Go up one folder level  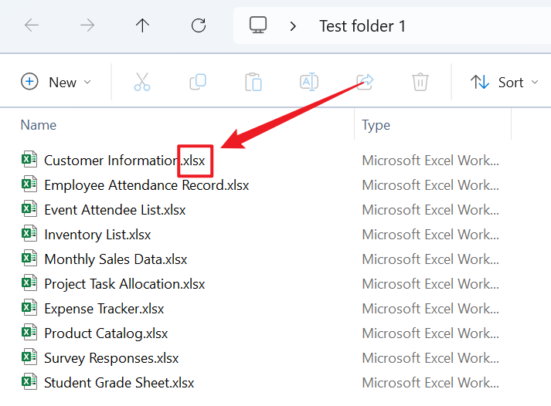coord(142,25)
